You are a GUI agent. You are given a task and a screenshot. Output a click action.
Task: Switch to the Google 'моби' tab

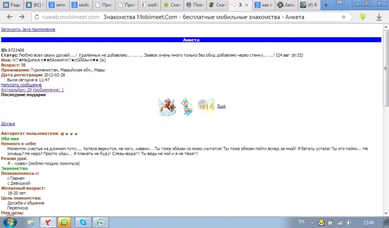[80, 5]
